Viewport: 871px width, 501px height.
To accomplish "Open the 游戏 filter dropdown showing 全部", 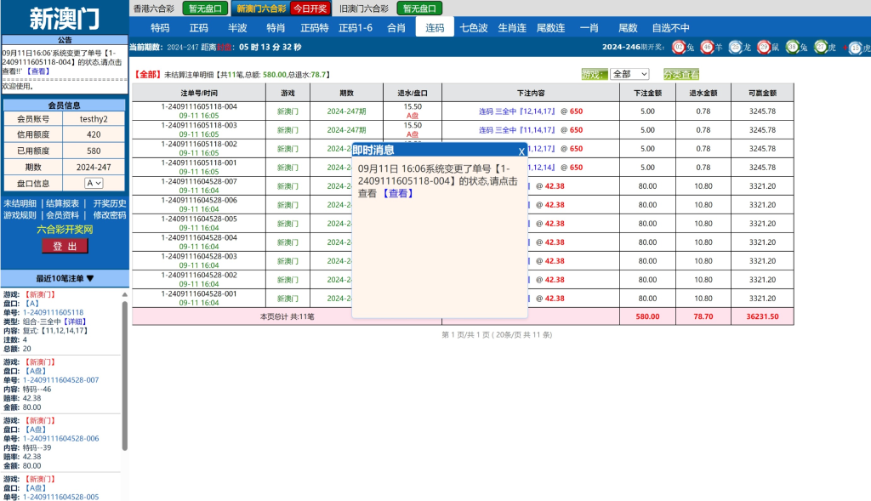I will [629, 75].
